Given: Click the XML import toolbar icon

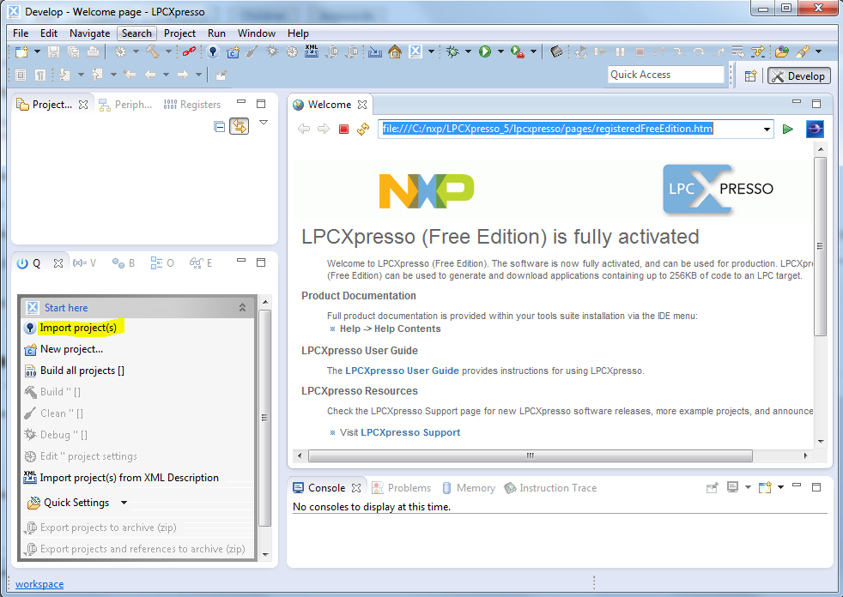Looking at the screenshot, I should 312,51.
